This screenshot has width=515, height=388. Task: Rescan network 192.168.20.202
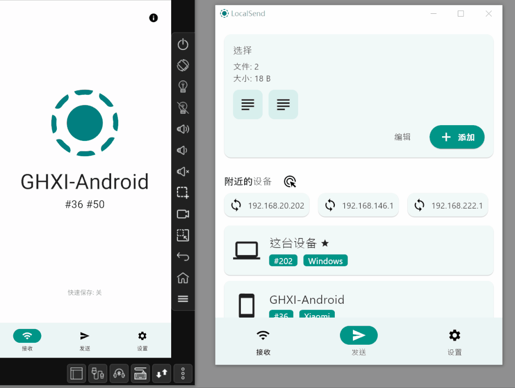point(267,205)
